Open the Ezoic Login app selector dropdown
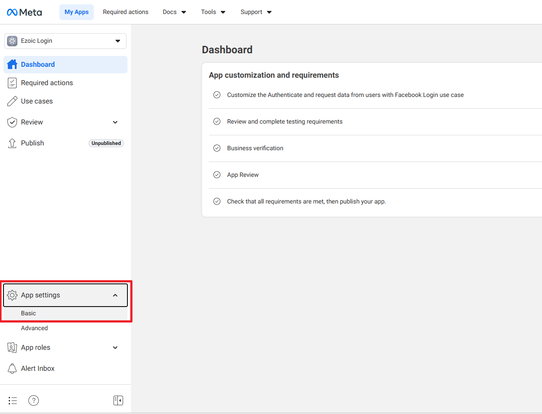The height and width of the screenshot is (414, 542). pyautogui.click(x=65, y=41)
